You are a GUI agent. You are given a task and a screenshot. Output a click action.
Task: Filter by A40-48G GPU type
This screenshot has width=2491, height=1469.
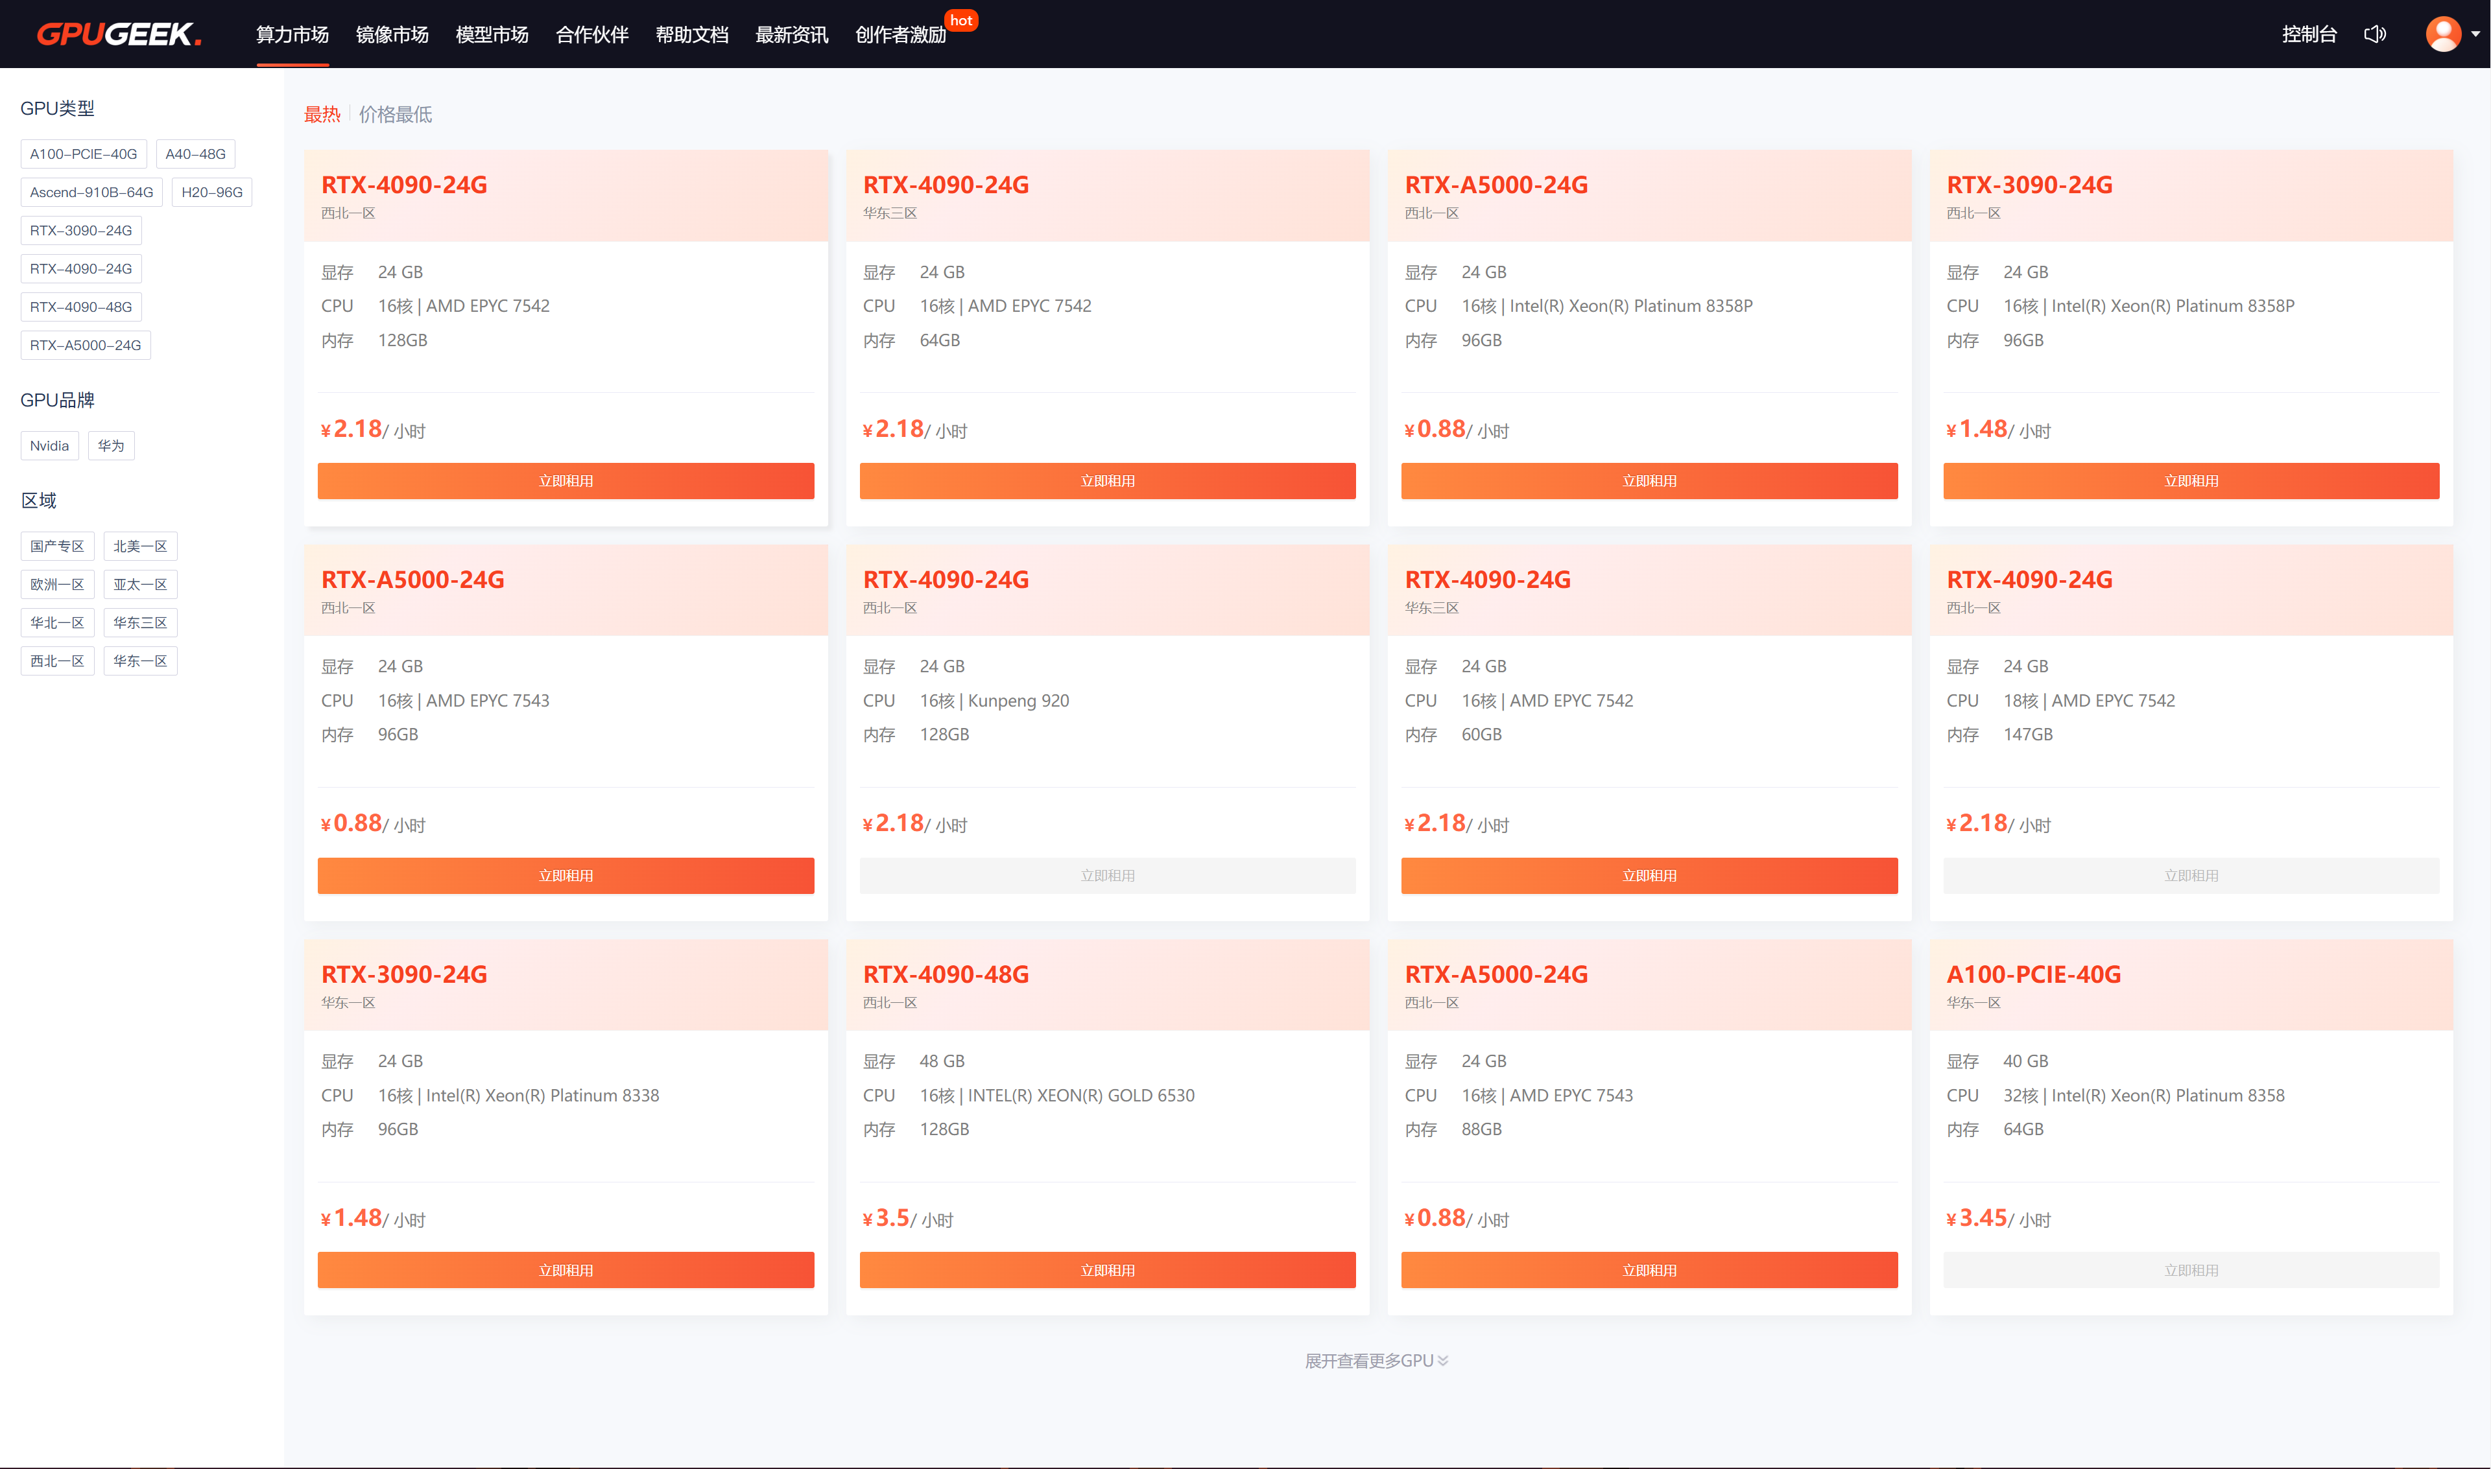[195, 154]
